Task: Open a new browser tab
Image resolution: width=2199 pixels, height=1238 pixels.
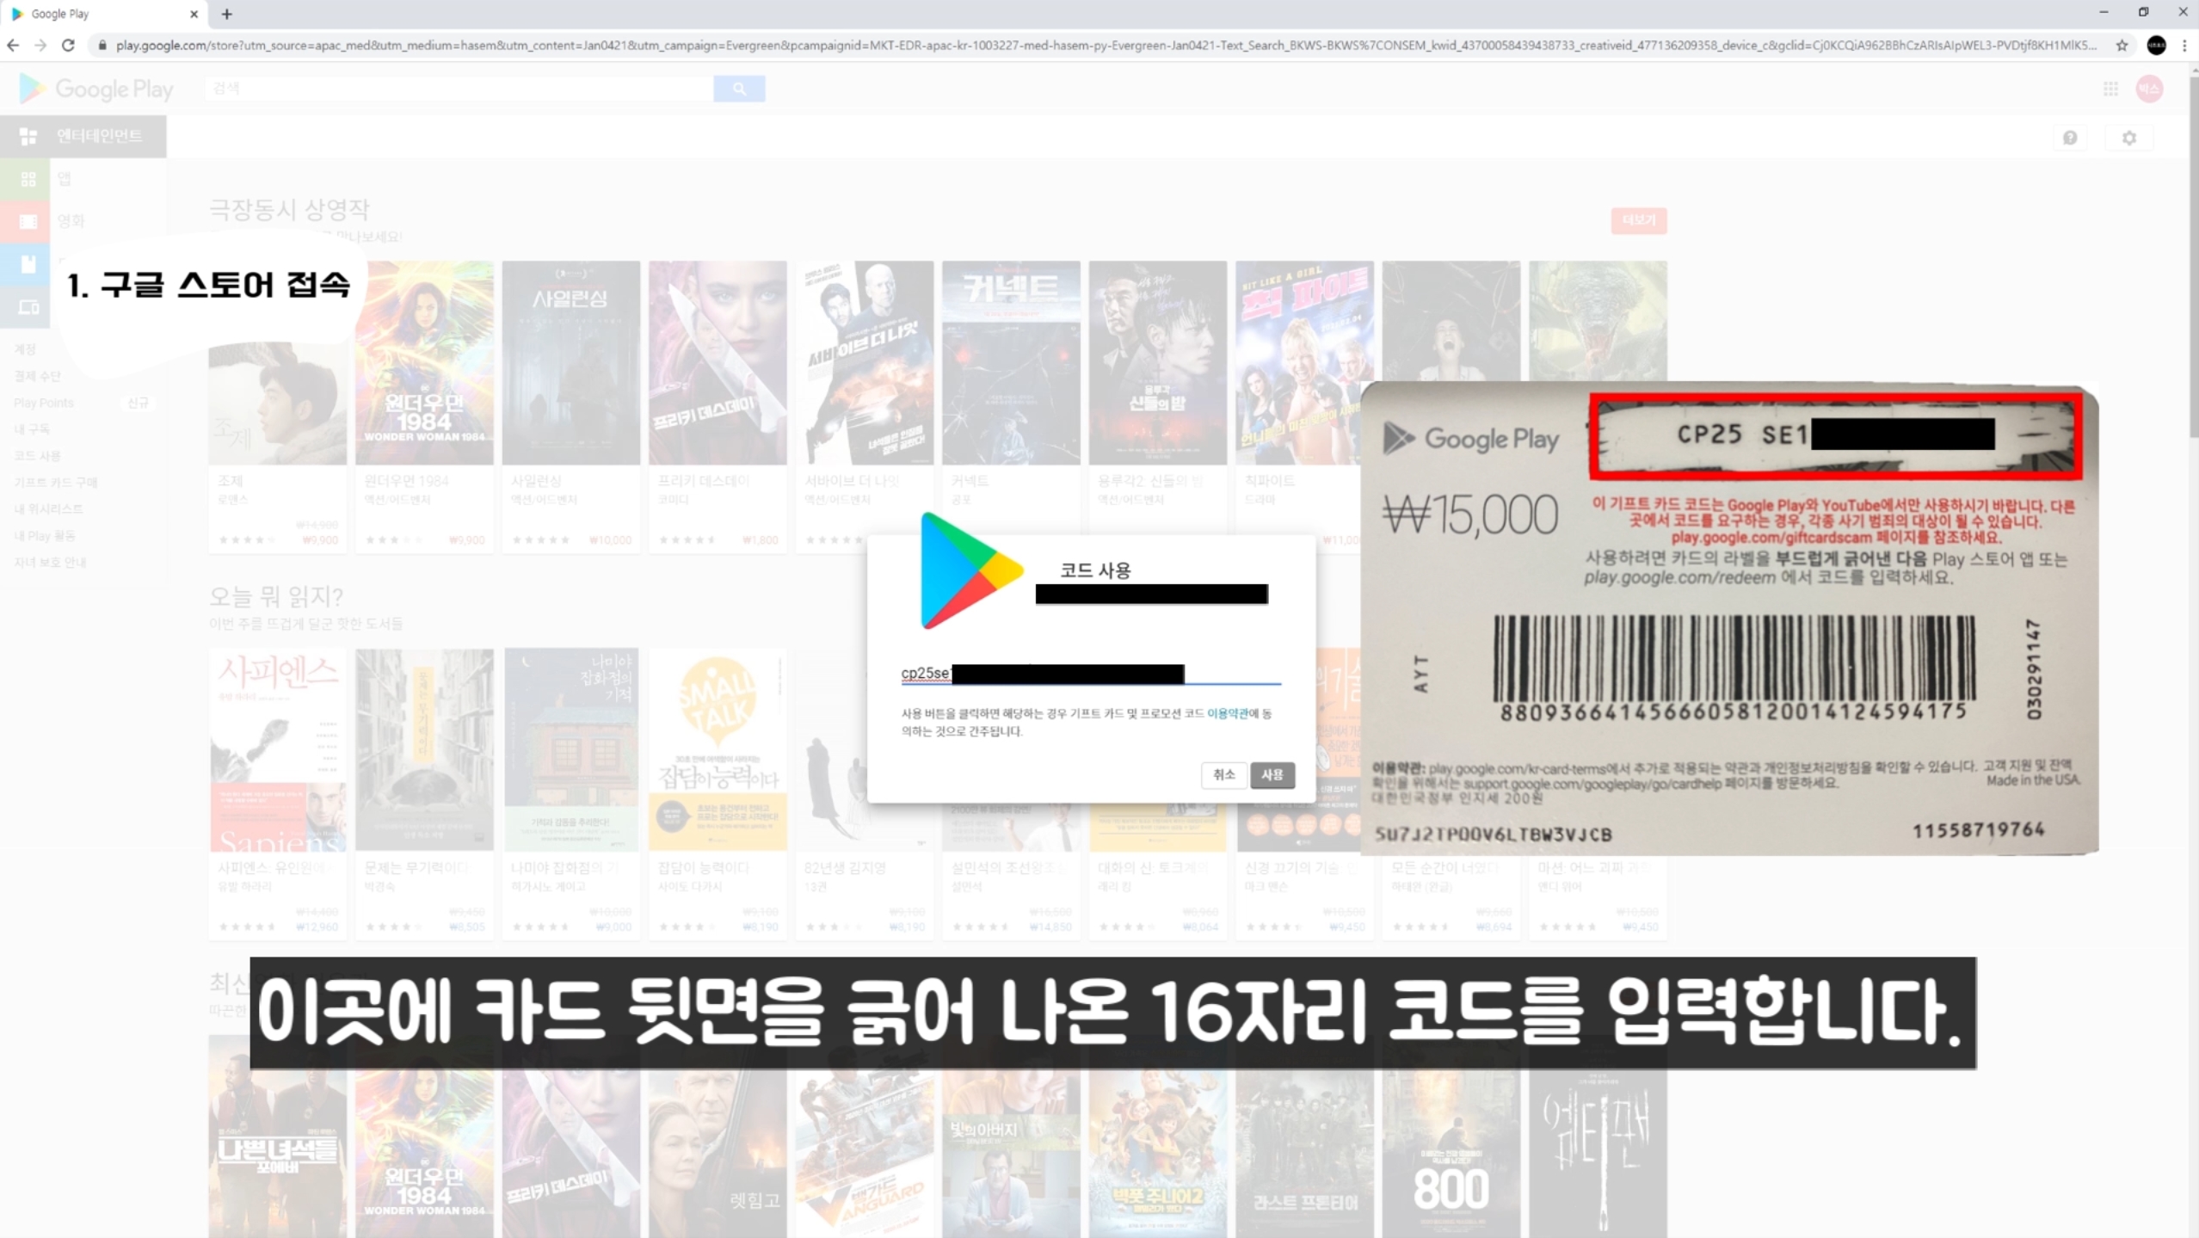Action: (x=227, y=14)
